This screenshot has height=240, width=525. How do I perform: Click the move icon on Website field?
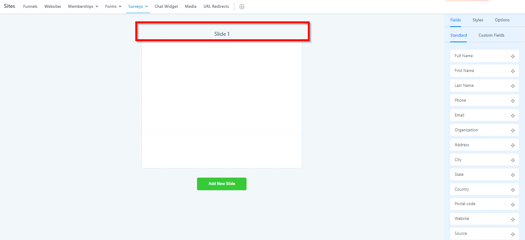coord(513,219)
